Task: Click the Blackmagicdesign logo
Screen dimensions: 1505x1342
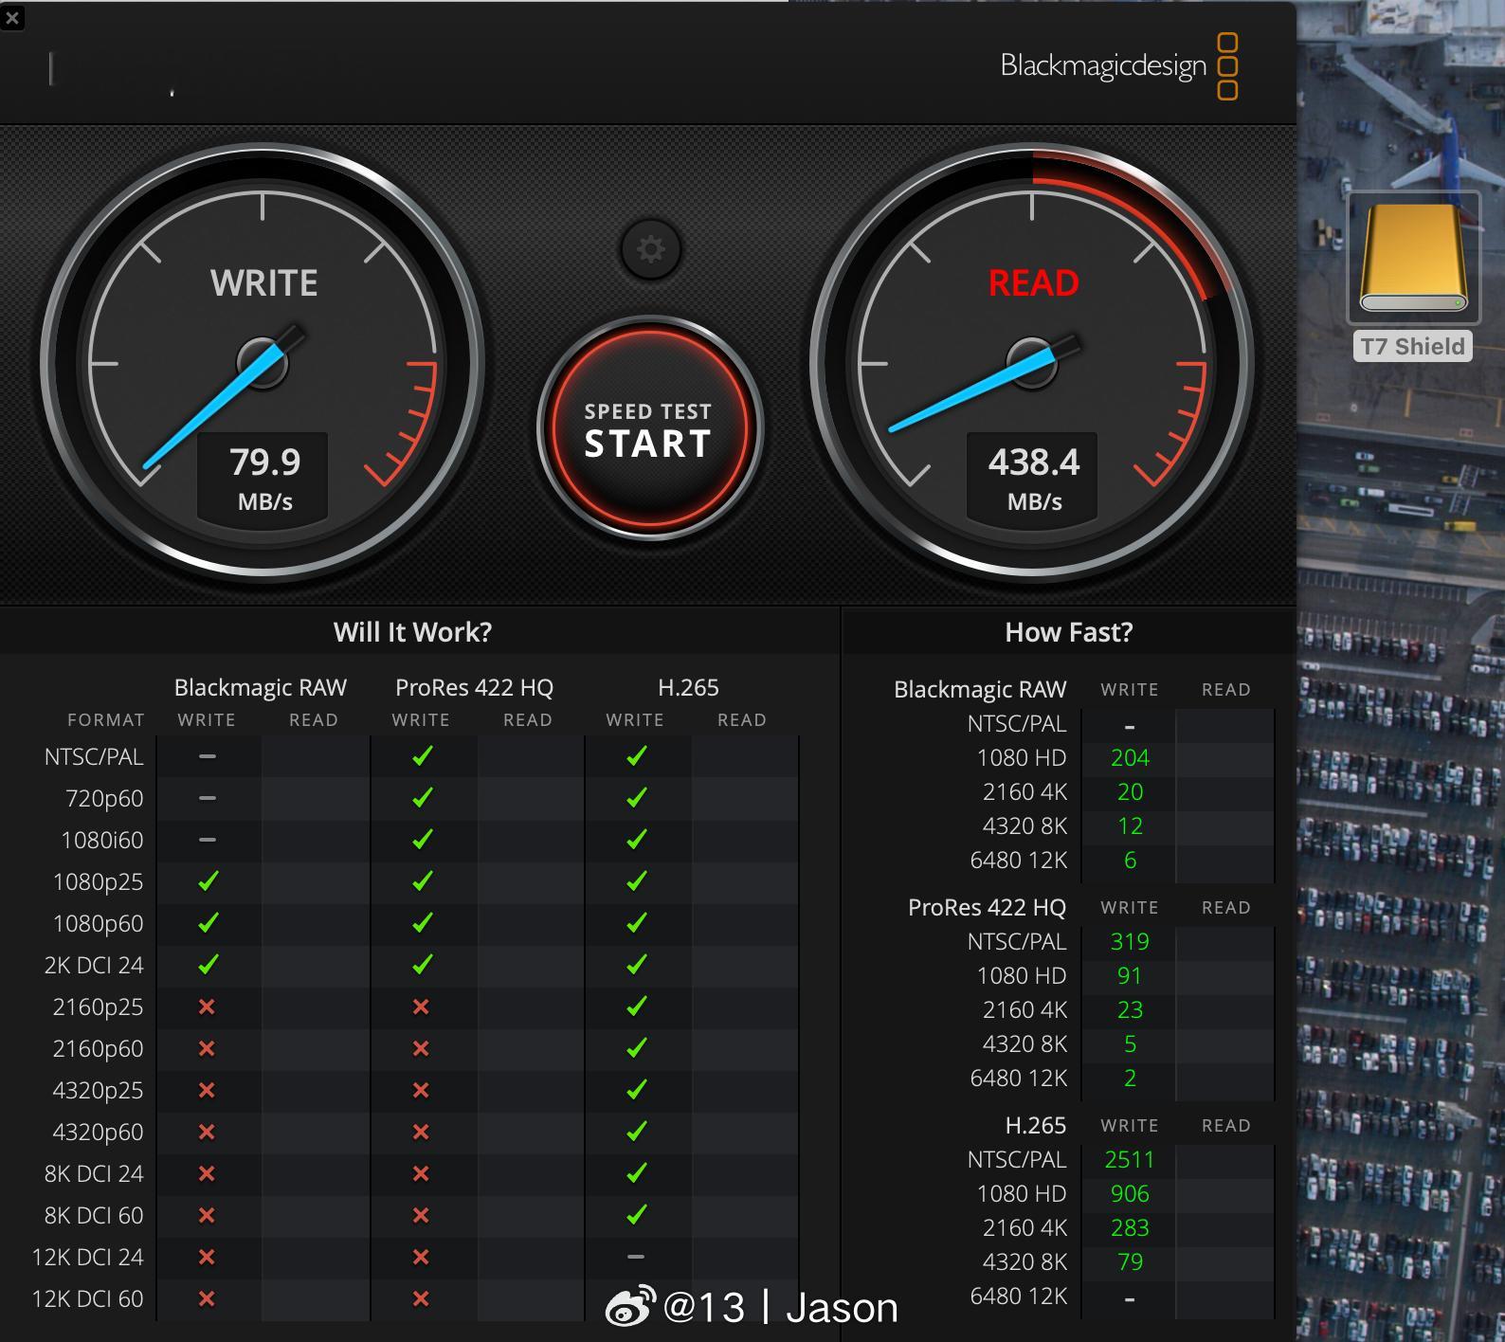Action: click(x=1119, y=65)
